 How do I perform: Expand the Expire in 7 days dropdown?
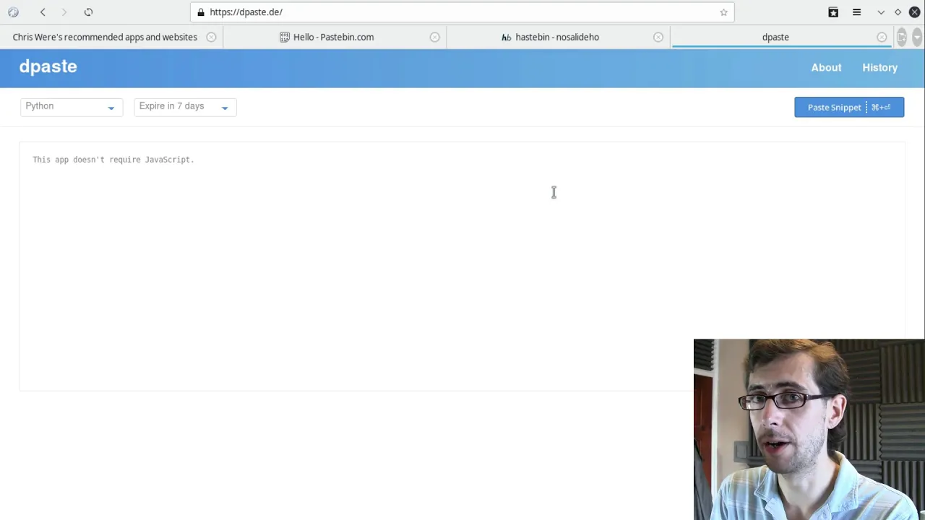[x=185, y=107]
